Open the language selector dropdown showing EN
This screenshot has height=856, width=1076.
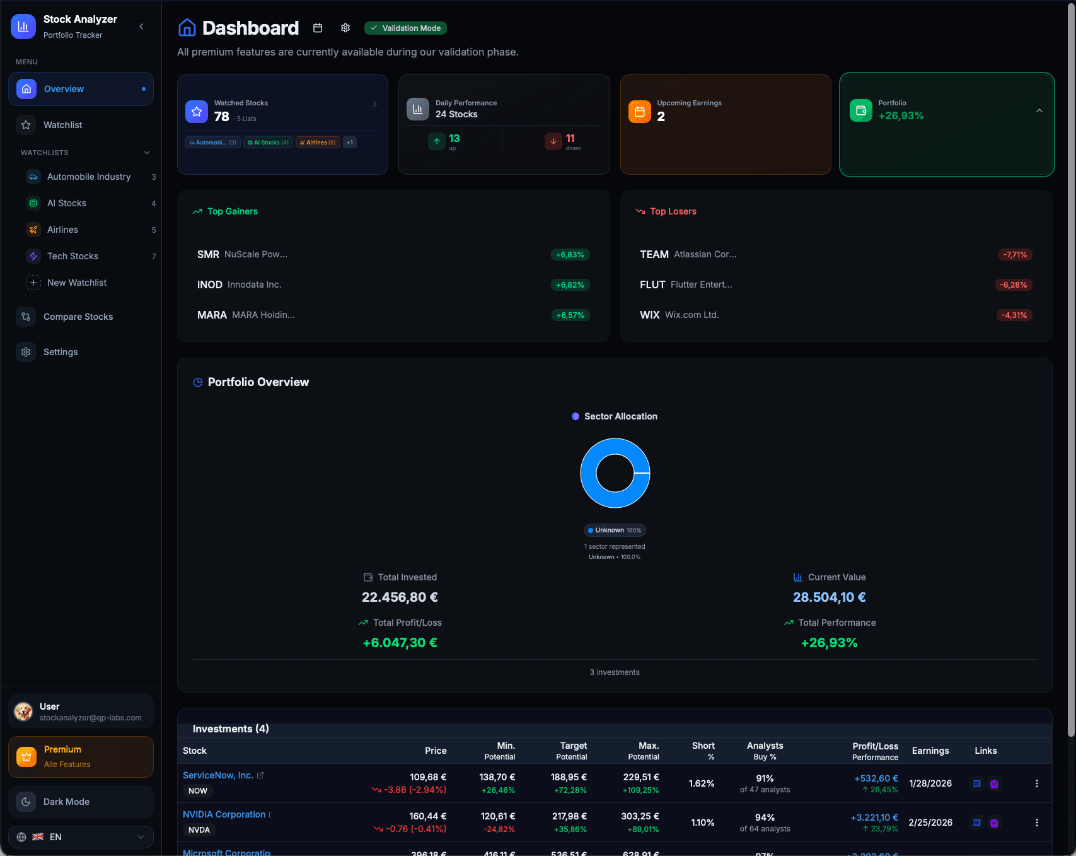coord(81,837)
